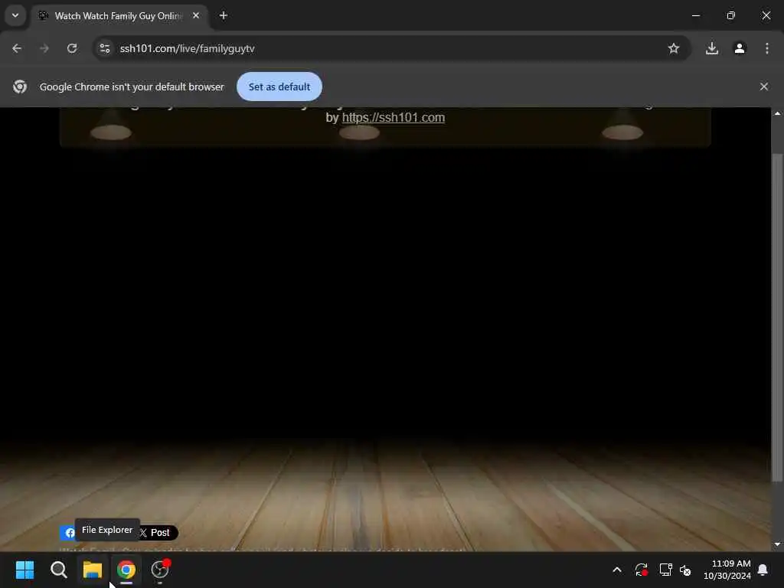
Task: Click the scrollbar up arrow
Action: [x=777, y=113]
